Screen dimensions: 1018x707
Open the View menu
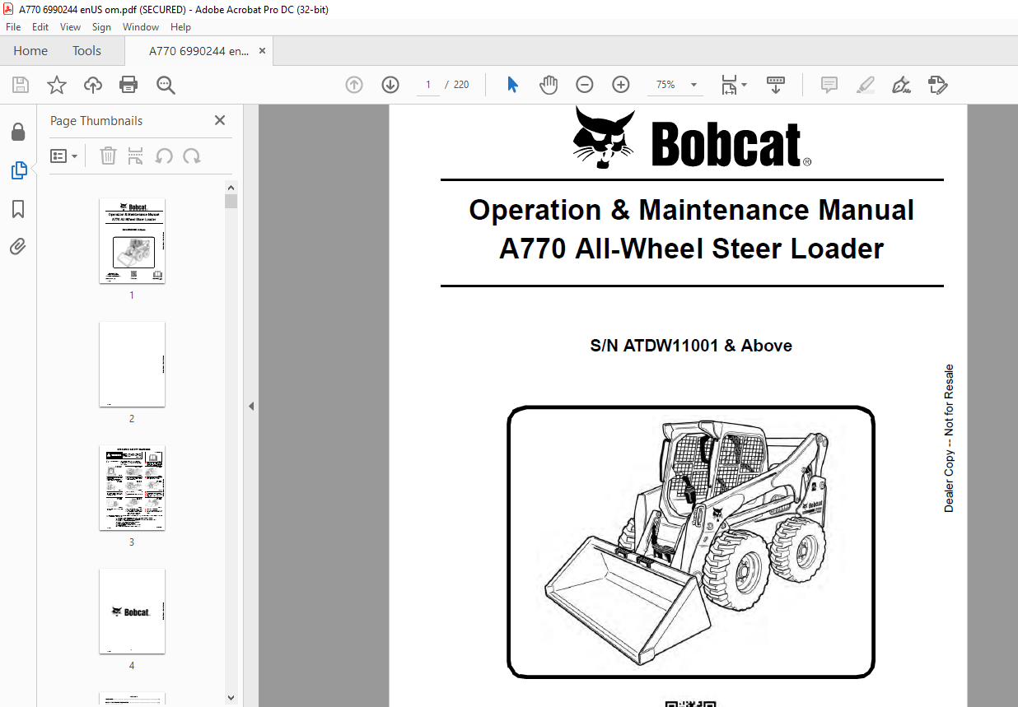coord(70,27)
